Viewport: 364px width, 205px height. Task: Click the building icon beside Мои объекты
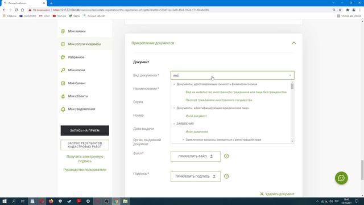(x=63, y=96)
